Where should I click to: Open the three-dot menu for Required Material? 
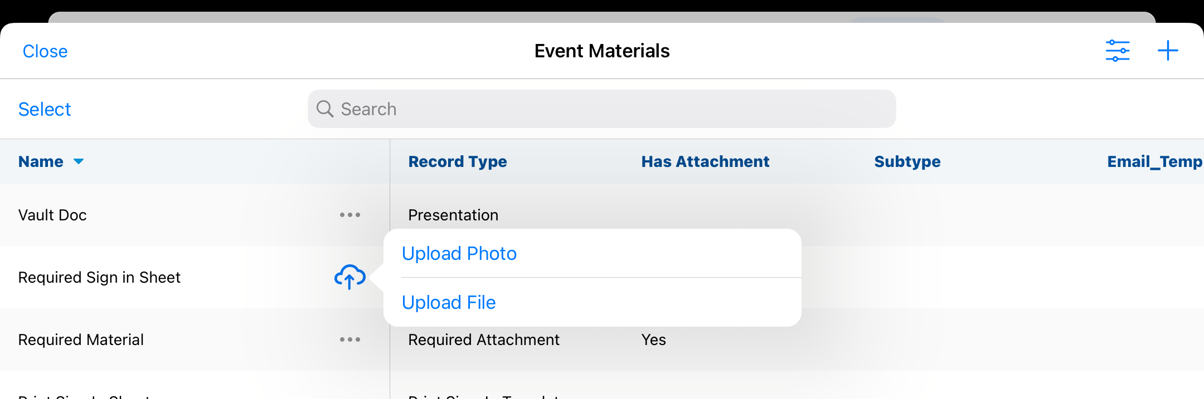349,339
